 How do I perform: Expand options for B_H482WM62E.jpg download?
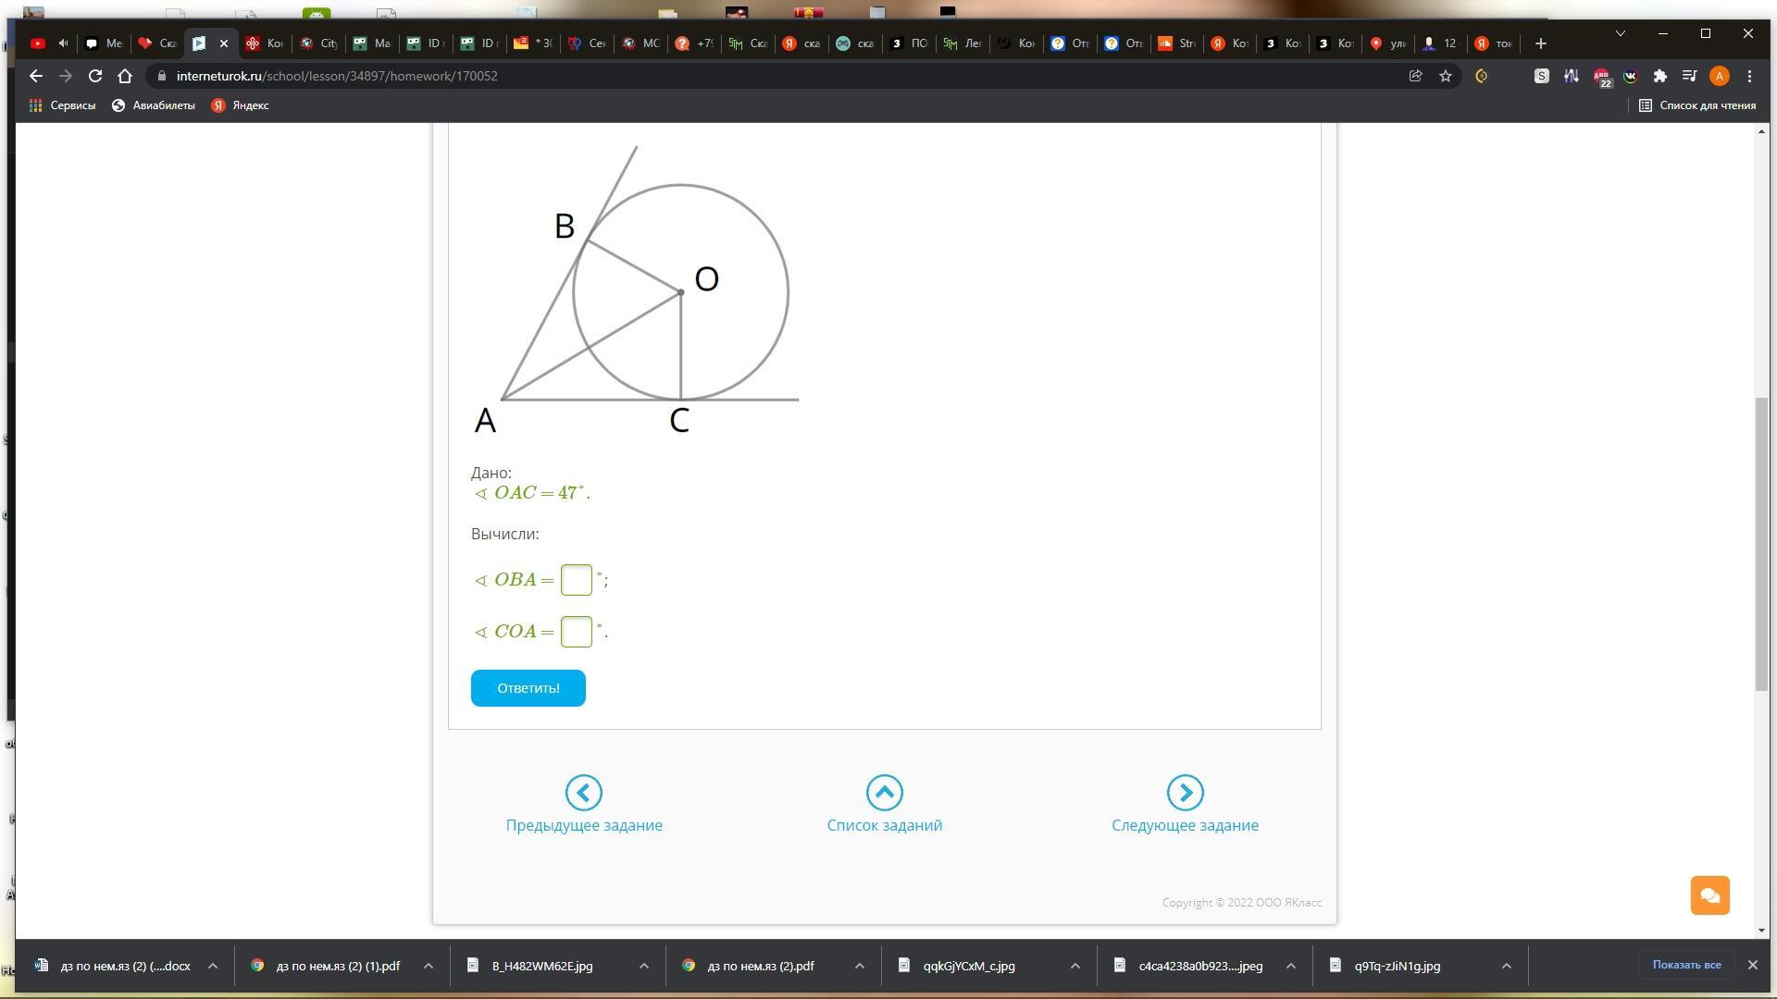tap(643, 966)
